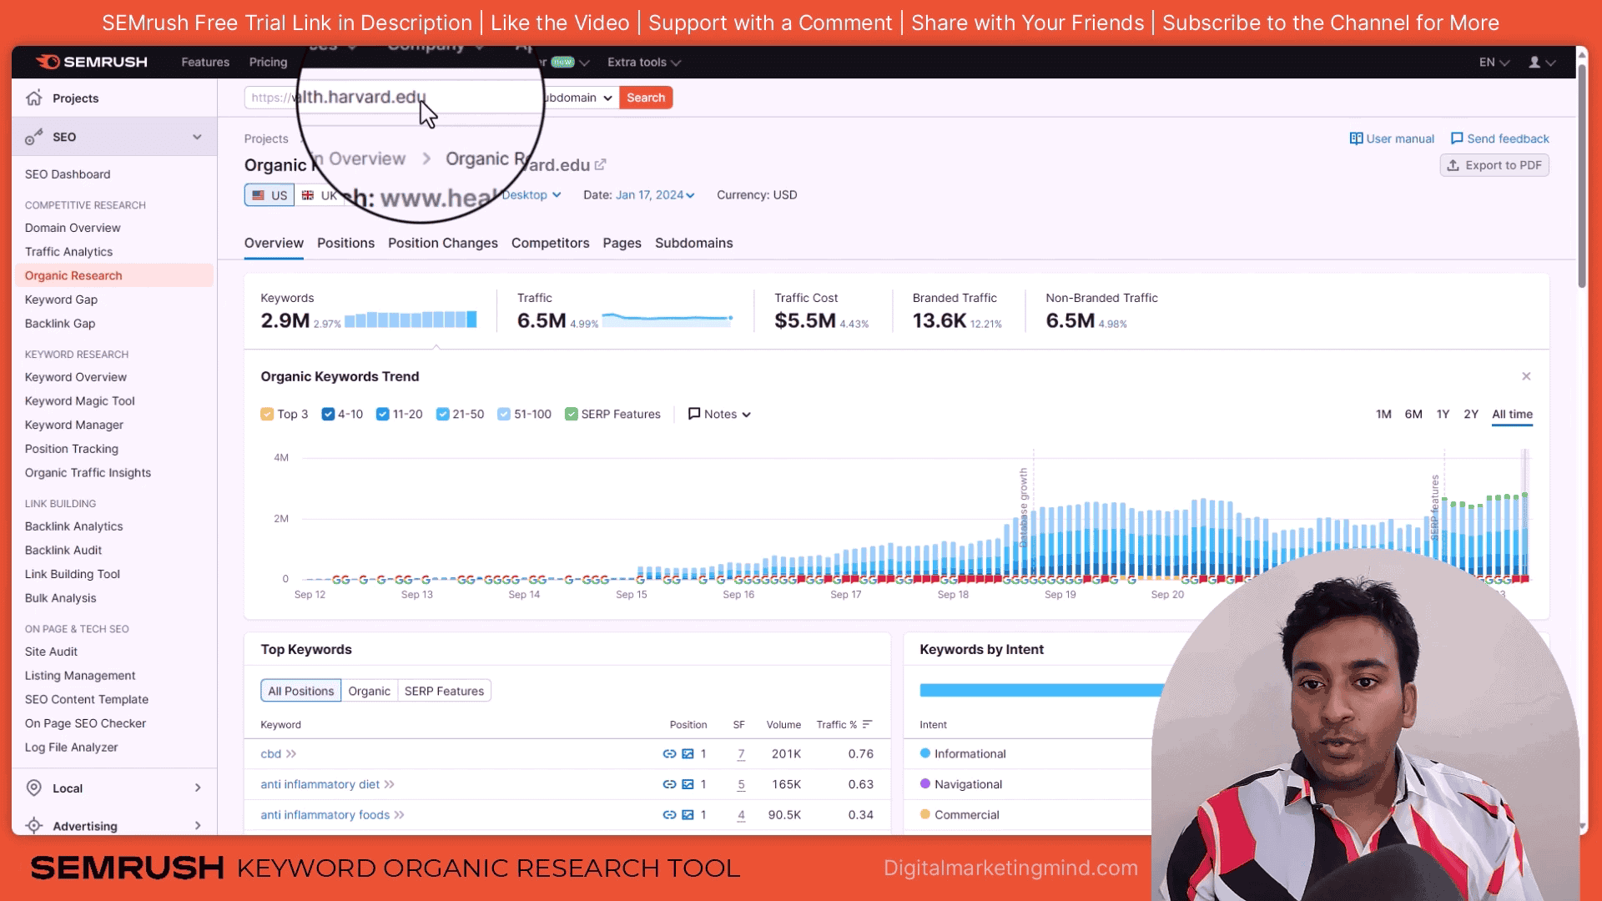Screen dimensions: 1602x901
Task: Click the orange Search button
Action: click(646, 98)
